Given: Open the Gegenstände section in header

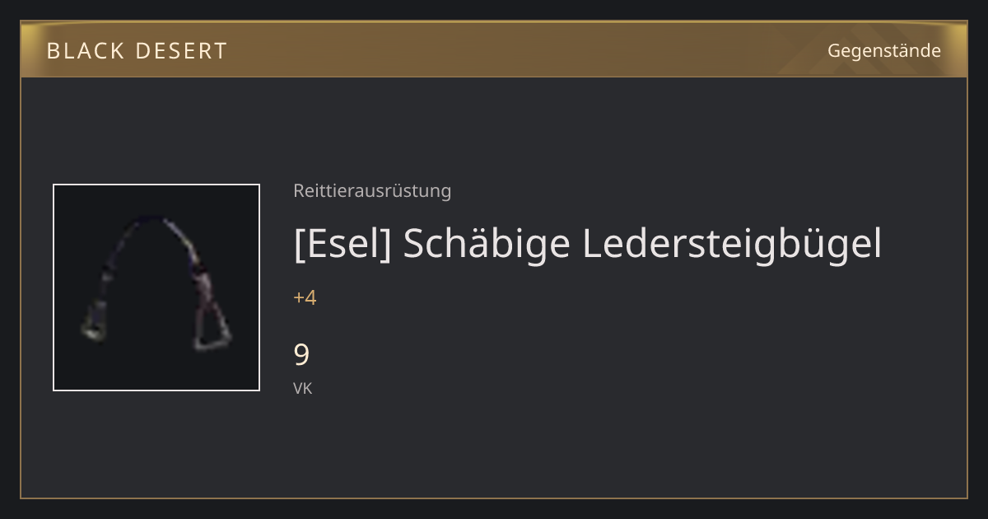Looking at the screenshot, I should [x=883, y=50].
